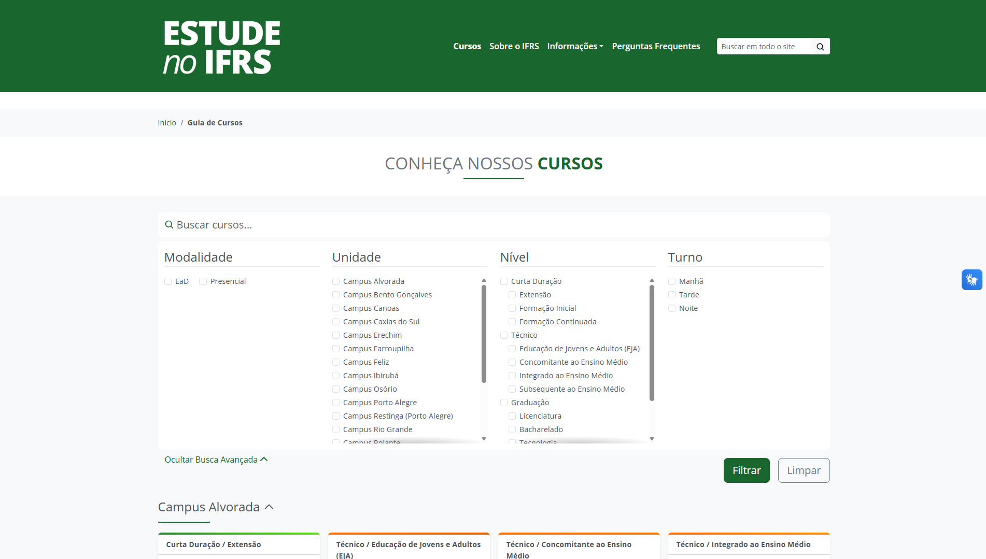The image size is (986, 559).
Task: Click the Nível list scroll up arrow
Action: coord(652,280)
